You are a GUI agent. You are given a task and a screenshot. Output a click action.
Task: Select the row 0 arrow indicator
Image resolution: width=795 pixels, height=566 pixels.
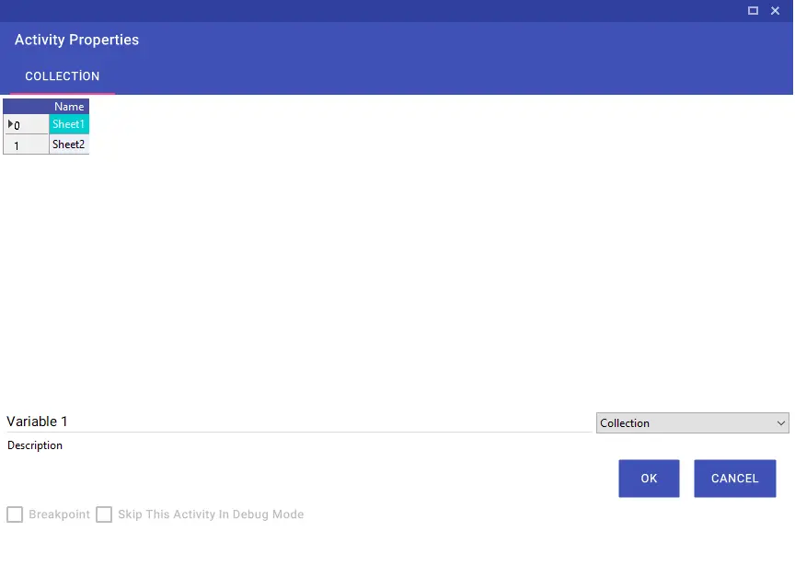10,123
